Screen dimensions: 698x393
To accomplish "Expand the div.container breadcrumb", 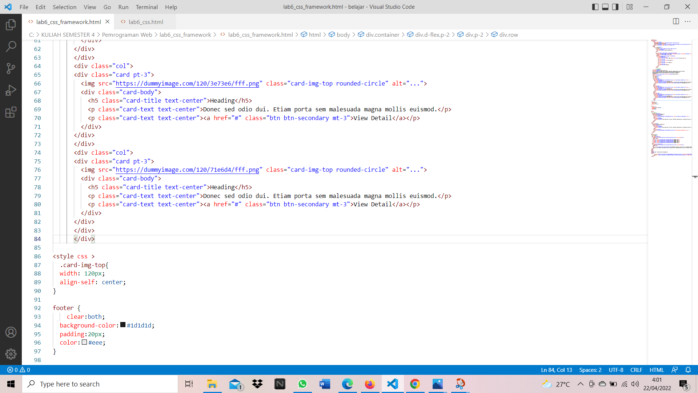I will [x=382, y=35].
